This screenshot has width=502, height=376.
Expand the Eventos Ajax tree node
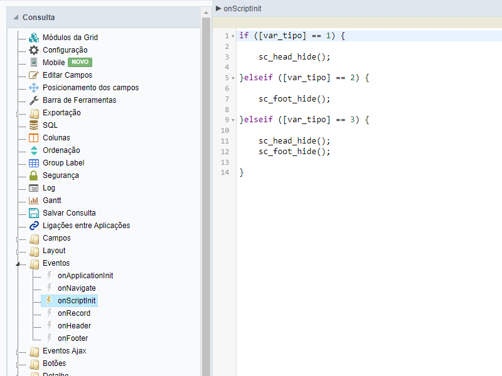18,352
